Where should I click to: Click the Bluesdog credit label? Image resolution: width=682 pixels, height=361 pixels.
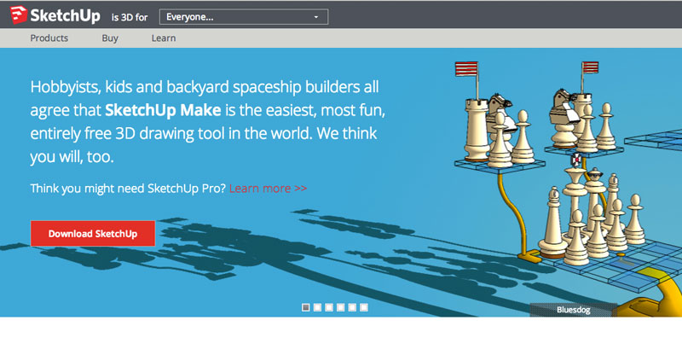pos(573,310)
